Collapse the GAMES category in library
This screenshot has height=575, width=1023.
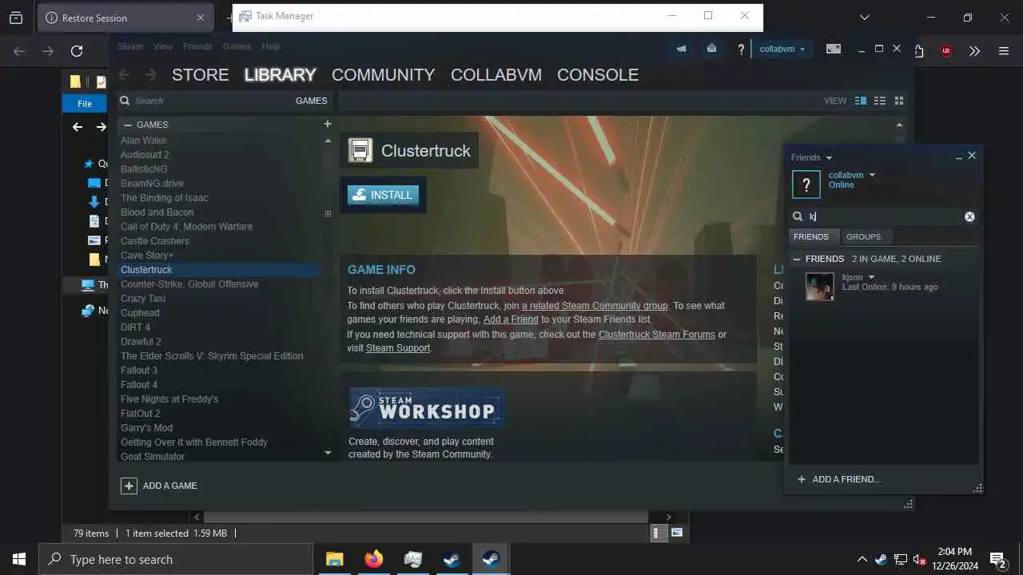coord(128,125)
